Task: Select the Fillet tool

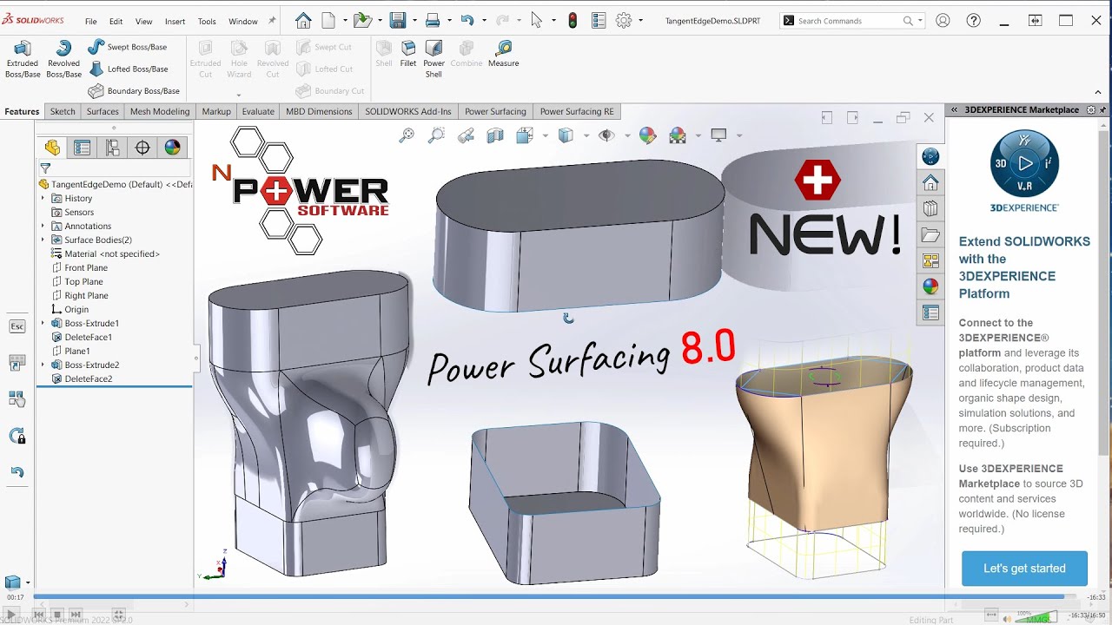Action: click(x=408, y=54)
